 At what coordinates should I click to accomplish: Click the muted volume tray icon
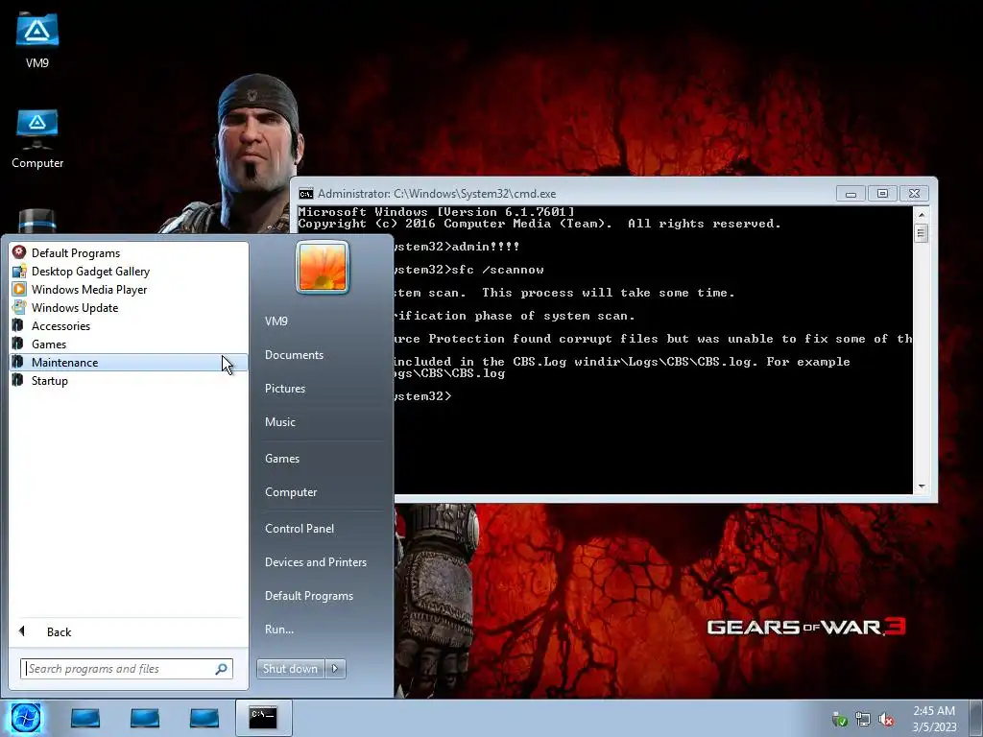click(886, 720)
